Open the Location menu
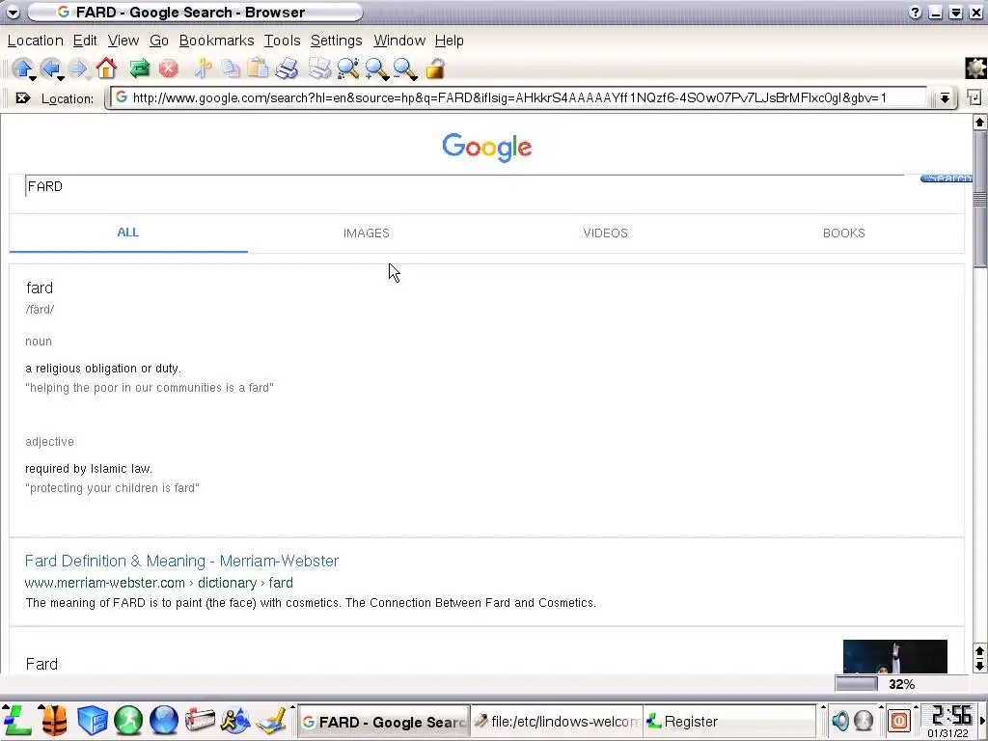Screen dimensions: 988x741 click(x=36, y=41)
